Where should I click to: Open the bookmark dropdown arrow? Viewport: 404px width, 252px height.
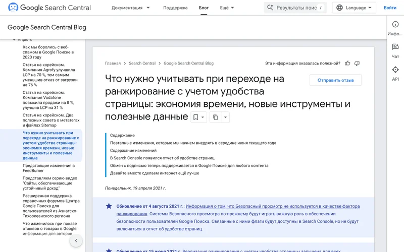point(203,117)
